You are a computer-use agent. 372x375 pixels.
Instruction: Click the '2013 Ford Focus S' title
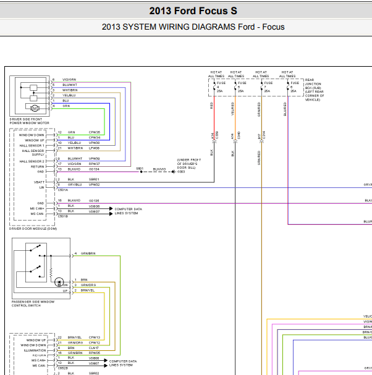tap(193, 11)
